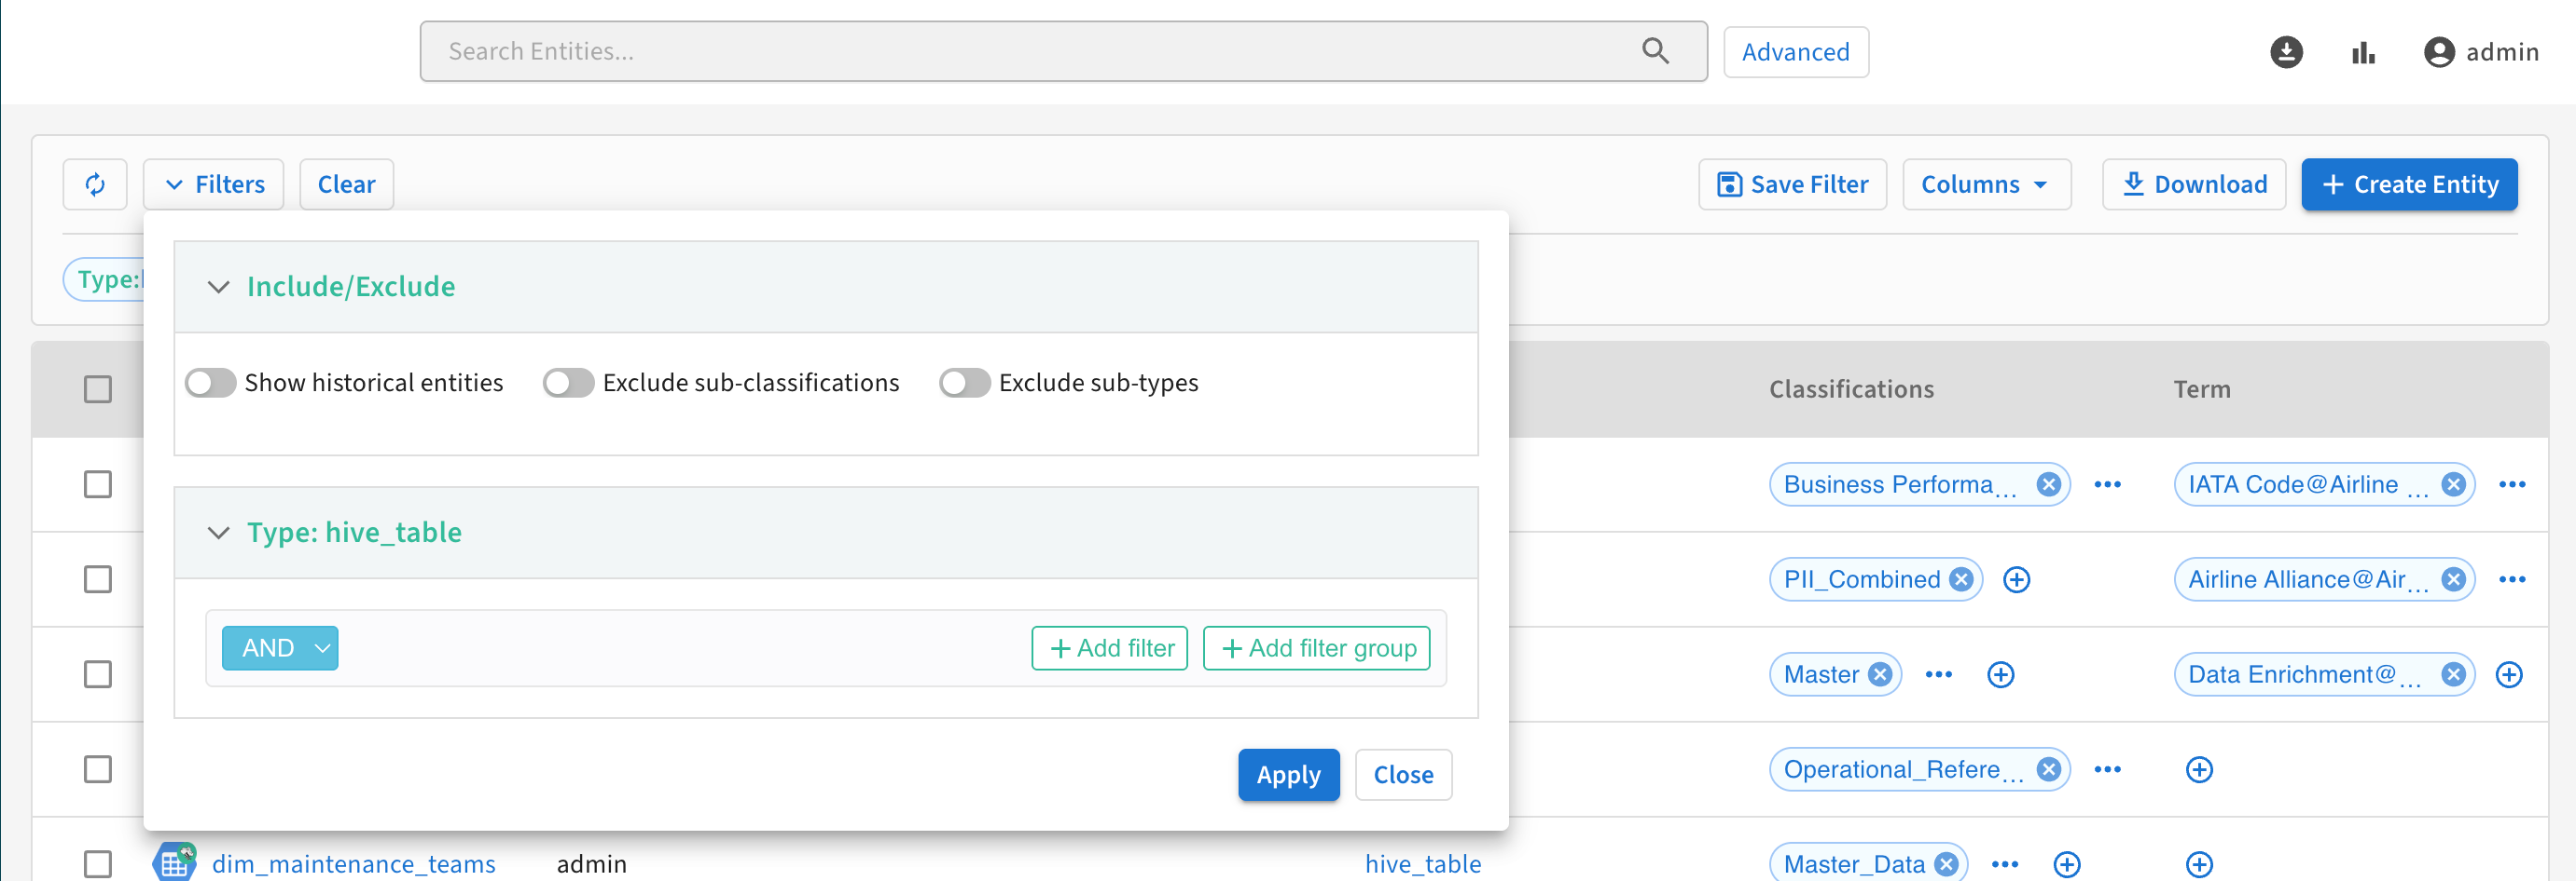Open the statistics bar chart icon
2576x881 pixels.
(2363, 52)
